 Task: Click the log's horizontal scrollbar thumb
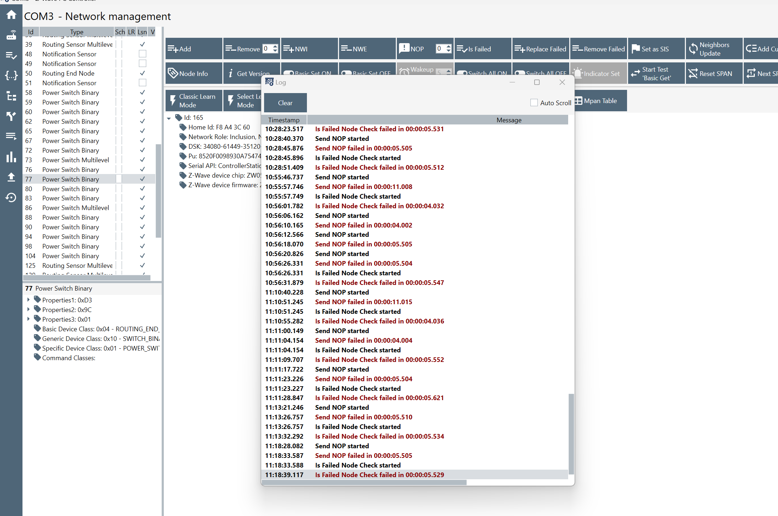[x=364, y=482]
